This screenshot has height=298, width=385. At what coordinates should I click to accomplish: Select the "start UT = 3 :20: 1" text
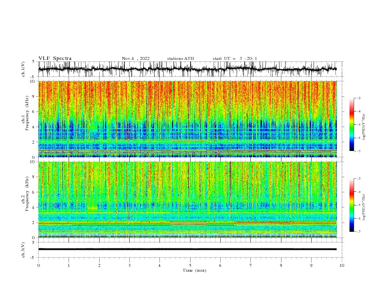pyautogui.click(x=235, y=58)
